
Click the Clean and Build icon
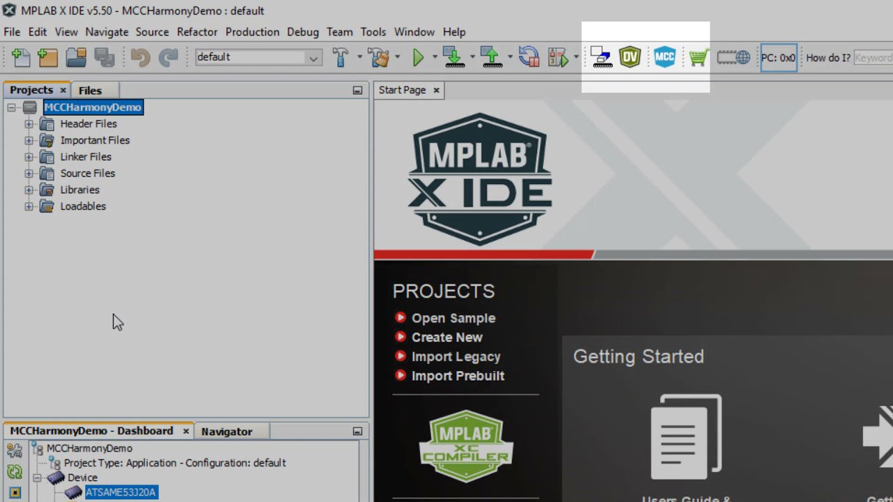(x=380, y=57)
